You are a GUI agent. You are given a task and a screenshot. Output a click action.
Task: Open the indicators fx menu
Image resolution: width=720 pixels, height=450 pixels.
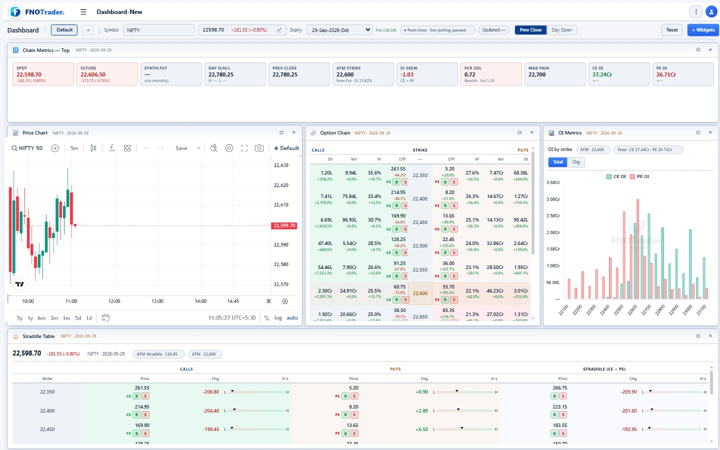(x=112, y=148)
